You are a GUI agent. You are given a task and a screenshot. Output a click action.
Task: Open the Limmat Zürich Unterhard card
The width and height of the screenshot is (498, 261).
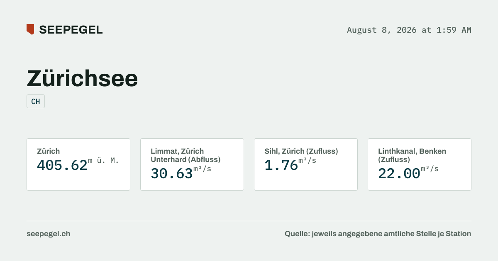tap(192, 164)
